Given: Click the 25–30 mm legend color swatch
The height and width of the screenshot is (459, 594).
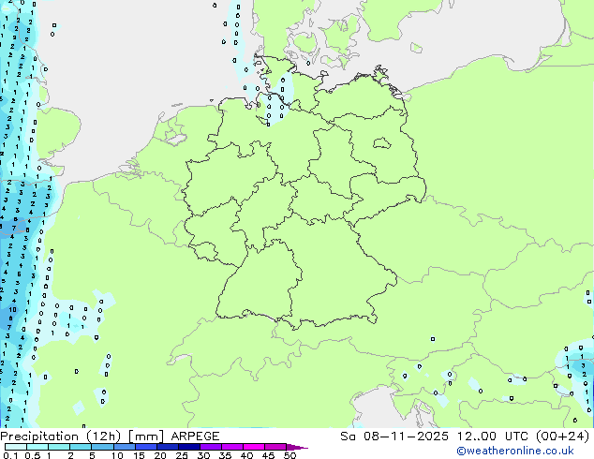Looking at the screenshot, I should (x=189, y=447).
